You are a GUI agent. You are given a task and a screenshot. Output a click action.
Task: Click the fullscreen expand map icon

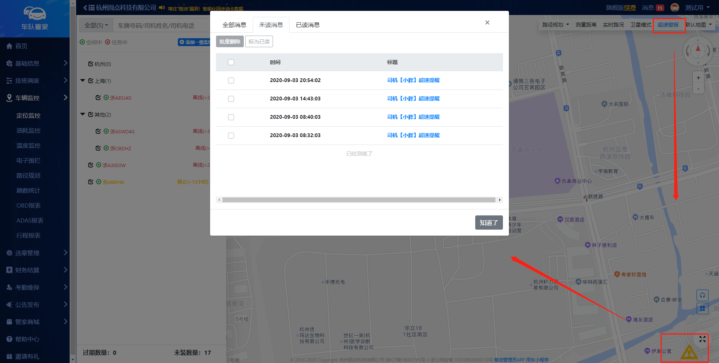[x=702, y=339]
